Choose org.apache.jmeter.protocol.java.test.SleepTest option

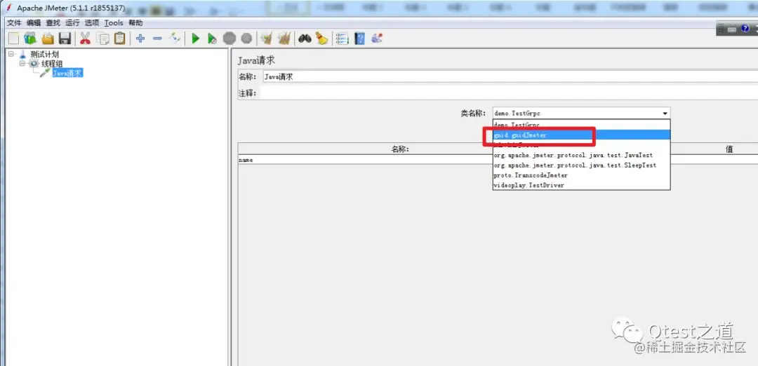tap(581, 165)
